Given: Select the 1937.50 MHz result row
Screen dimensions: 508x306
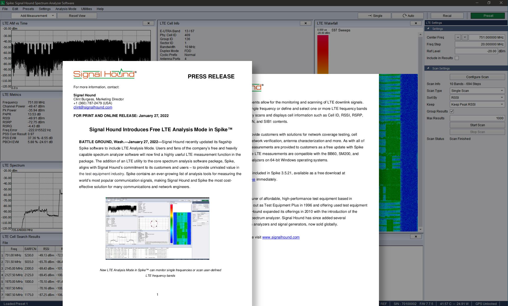Looking at the screenshot, I should point(32,288).
